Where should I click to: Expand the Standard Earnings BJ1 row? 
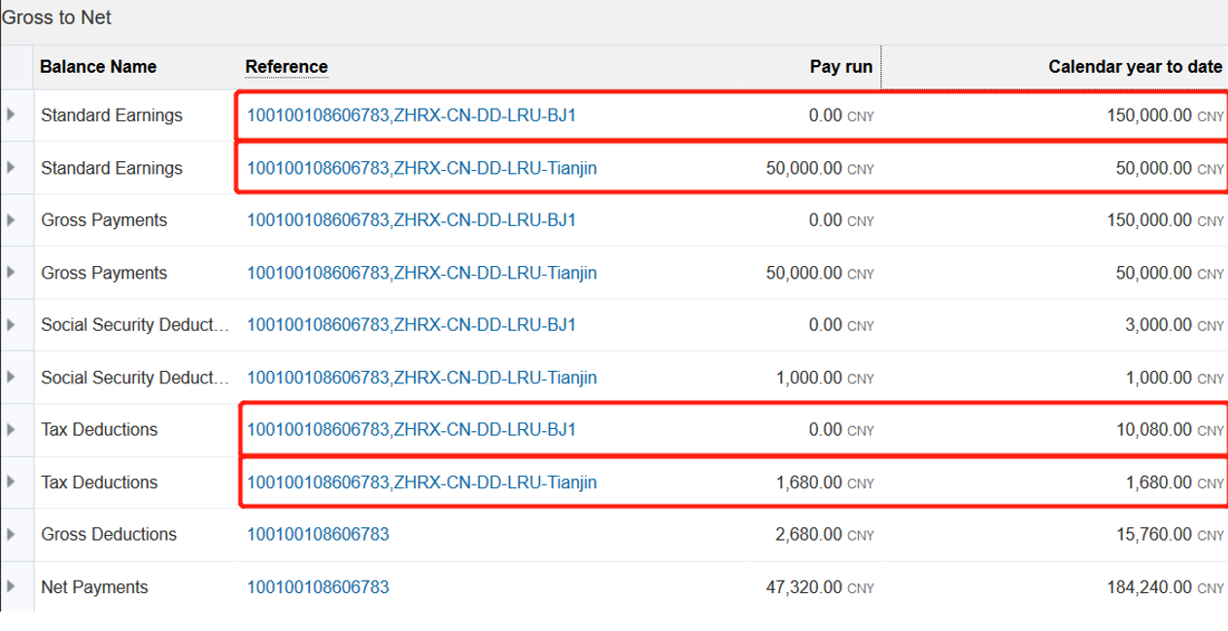(11, 115)
